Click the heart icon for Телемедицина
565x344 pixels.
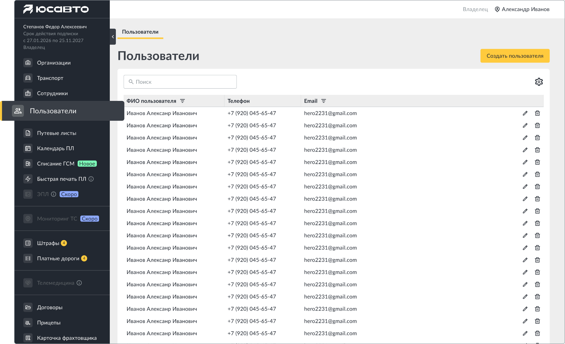28,283
